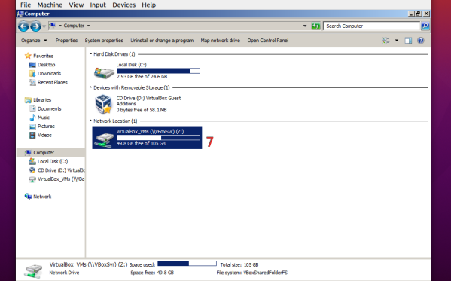Viewport: 451px width, 281px height.
Task: Click Map network drive button
Action: click(x=221, y=41)
